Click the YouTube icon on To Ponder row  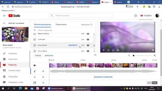coord(88,39)
